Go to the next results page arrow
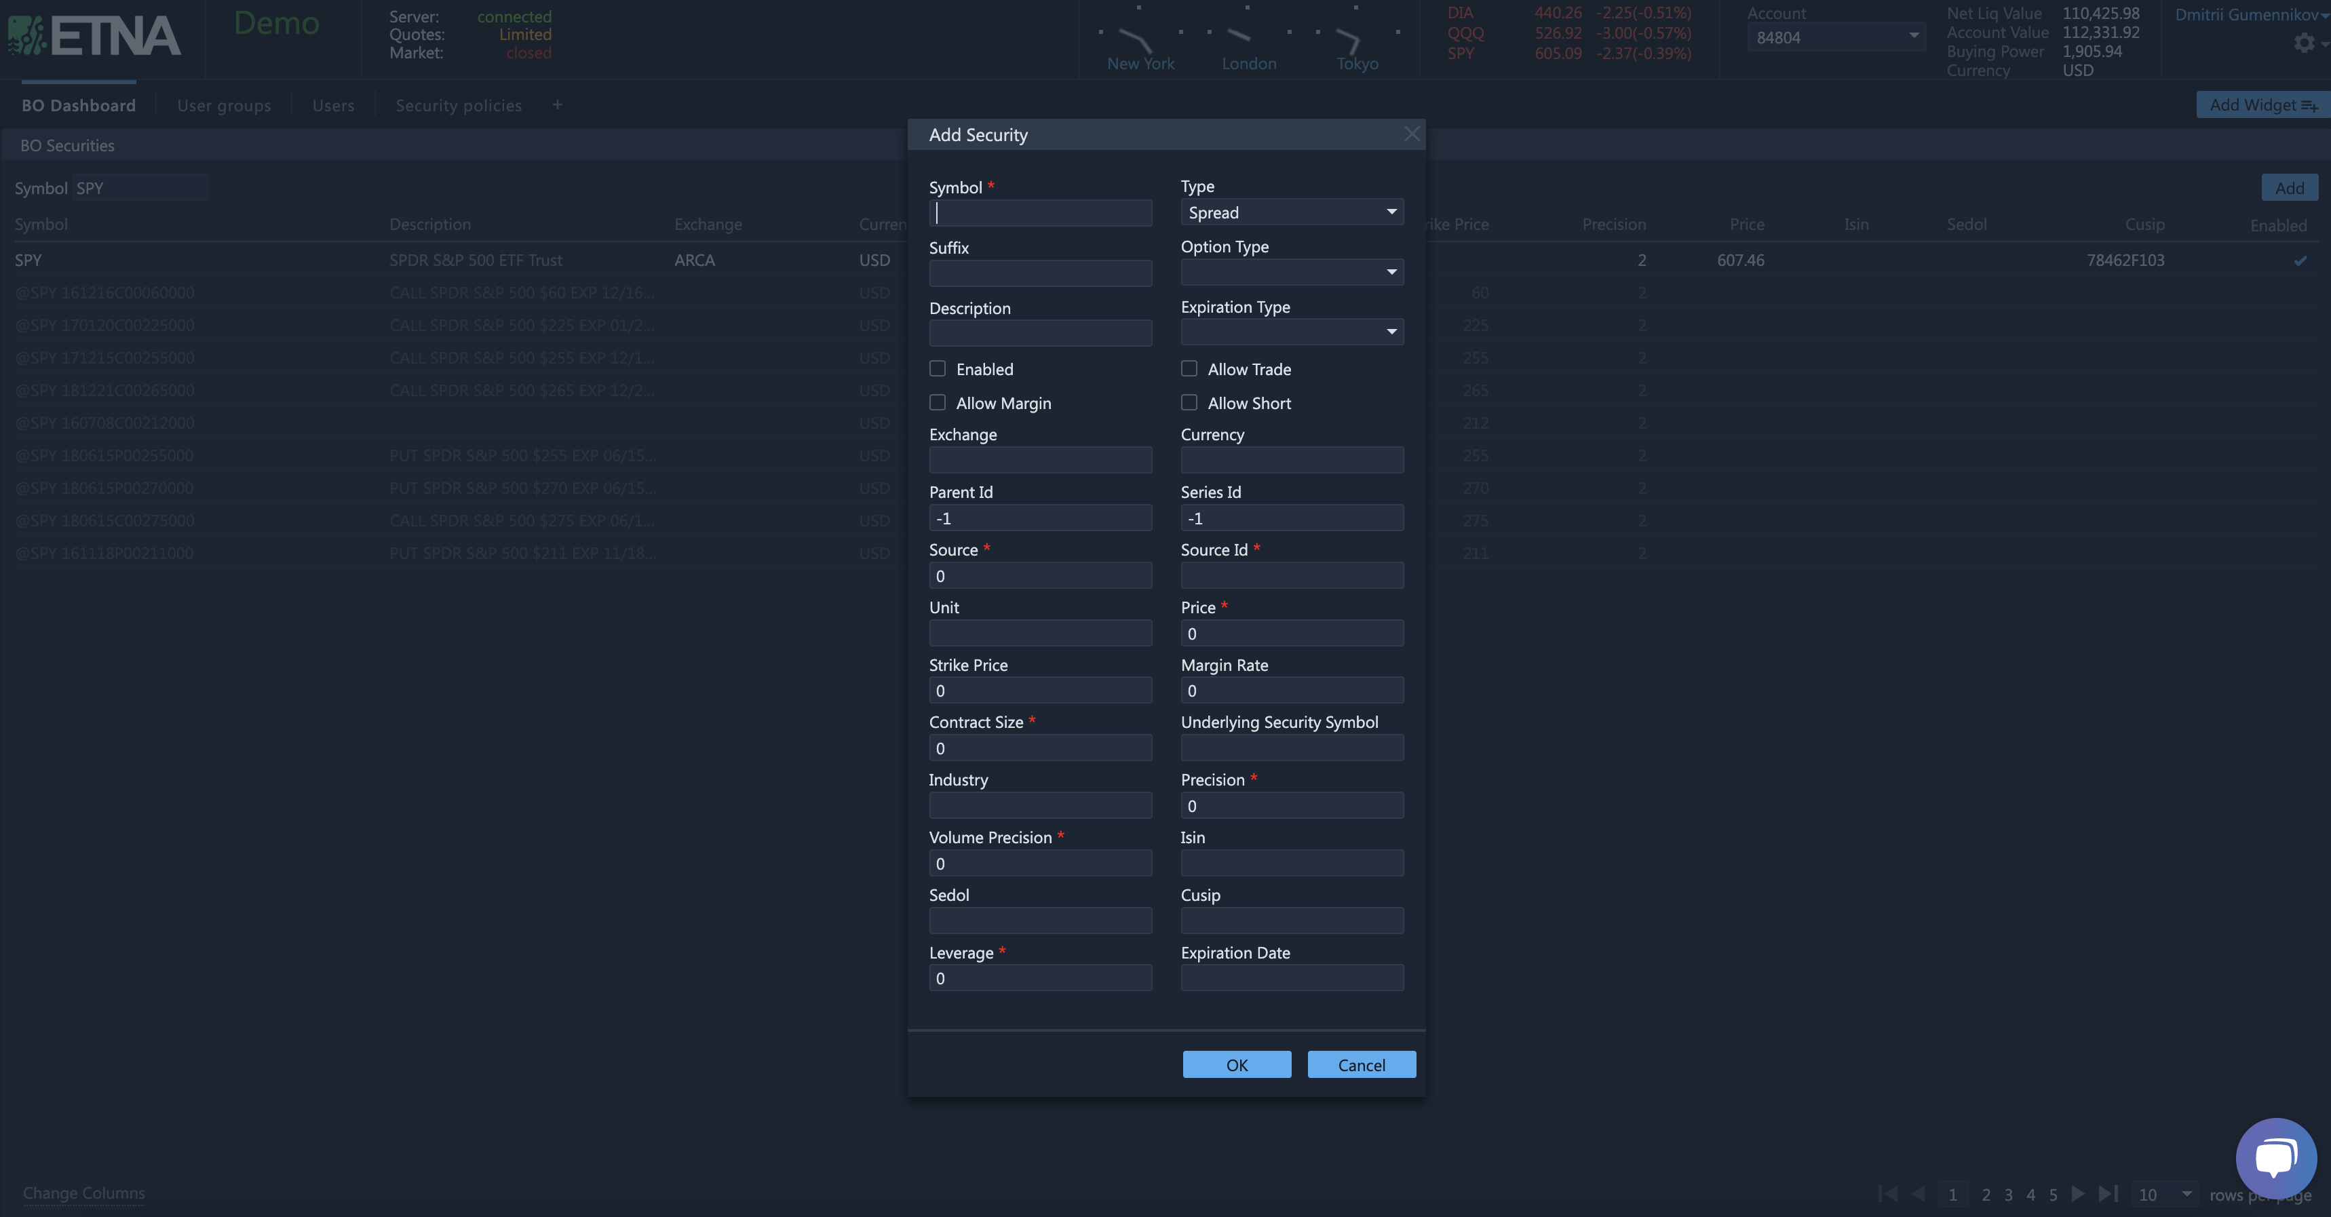 click(2077, 1195)
